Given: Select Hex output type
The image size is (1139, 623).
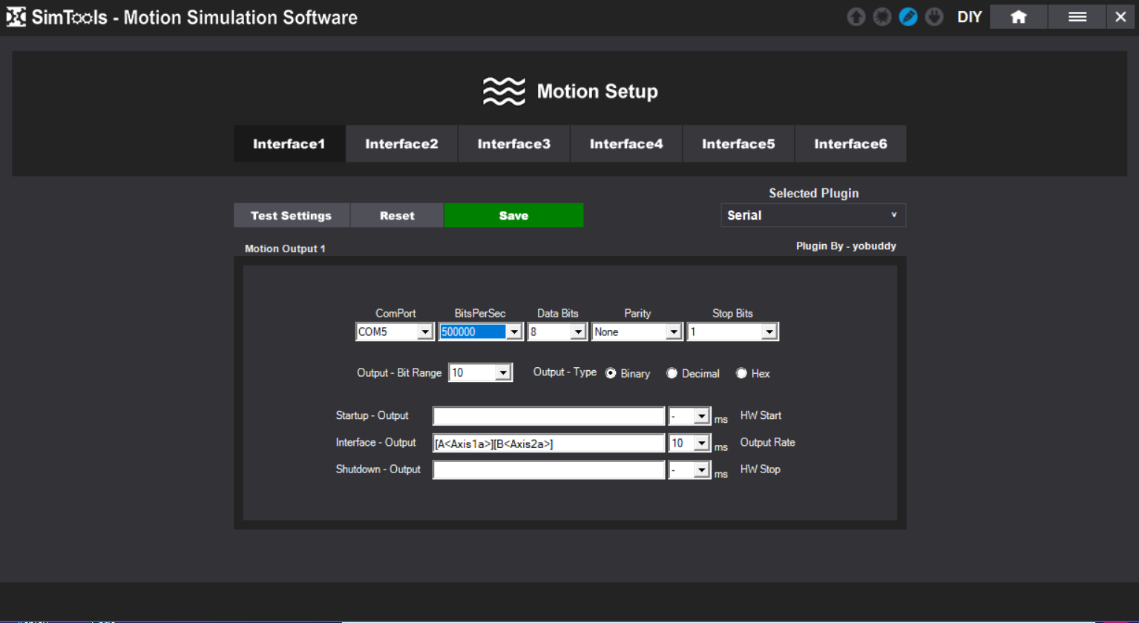Looking at the screenshot, I should coord(741,374).
